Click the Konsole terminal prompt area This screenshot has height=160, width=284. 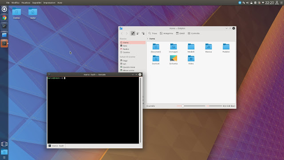93,110
